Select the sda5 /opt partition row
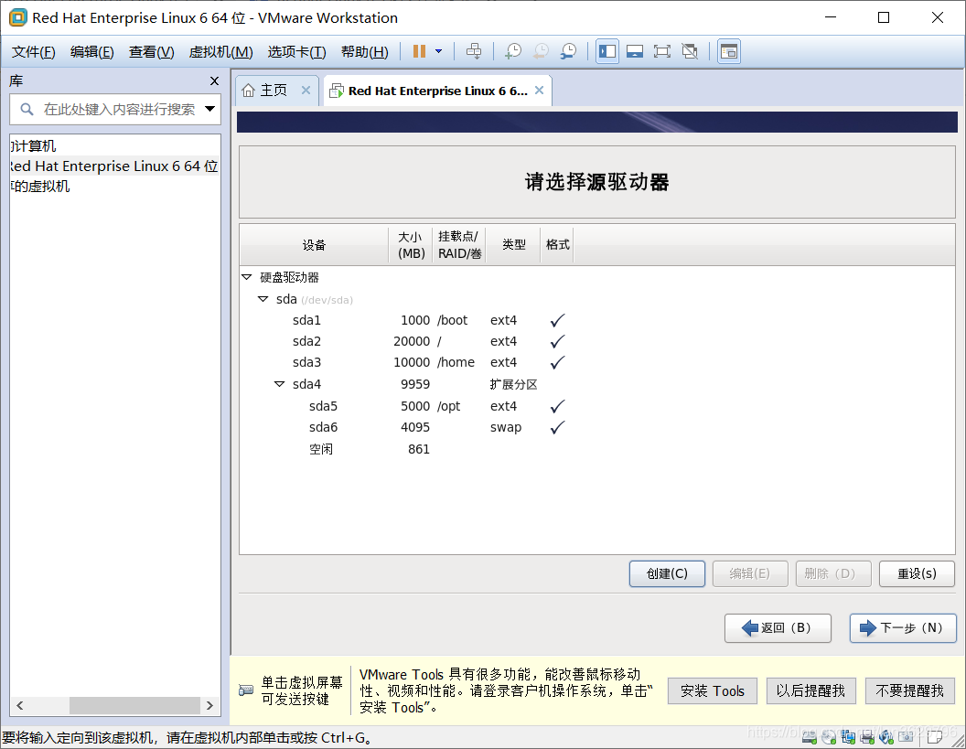966x749 pixels. (596, 406)
